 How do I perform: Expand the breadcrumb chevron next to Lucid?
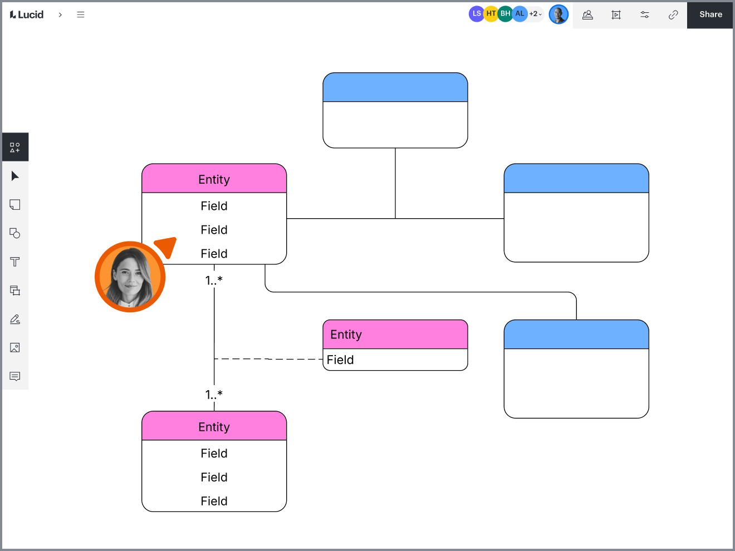[60, 14]
